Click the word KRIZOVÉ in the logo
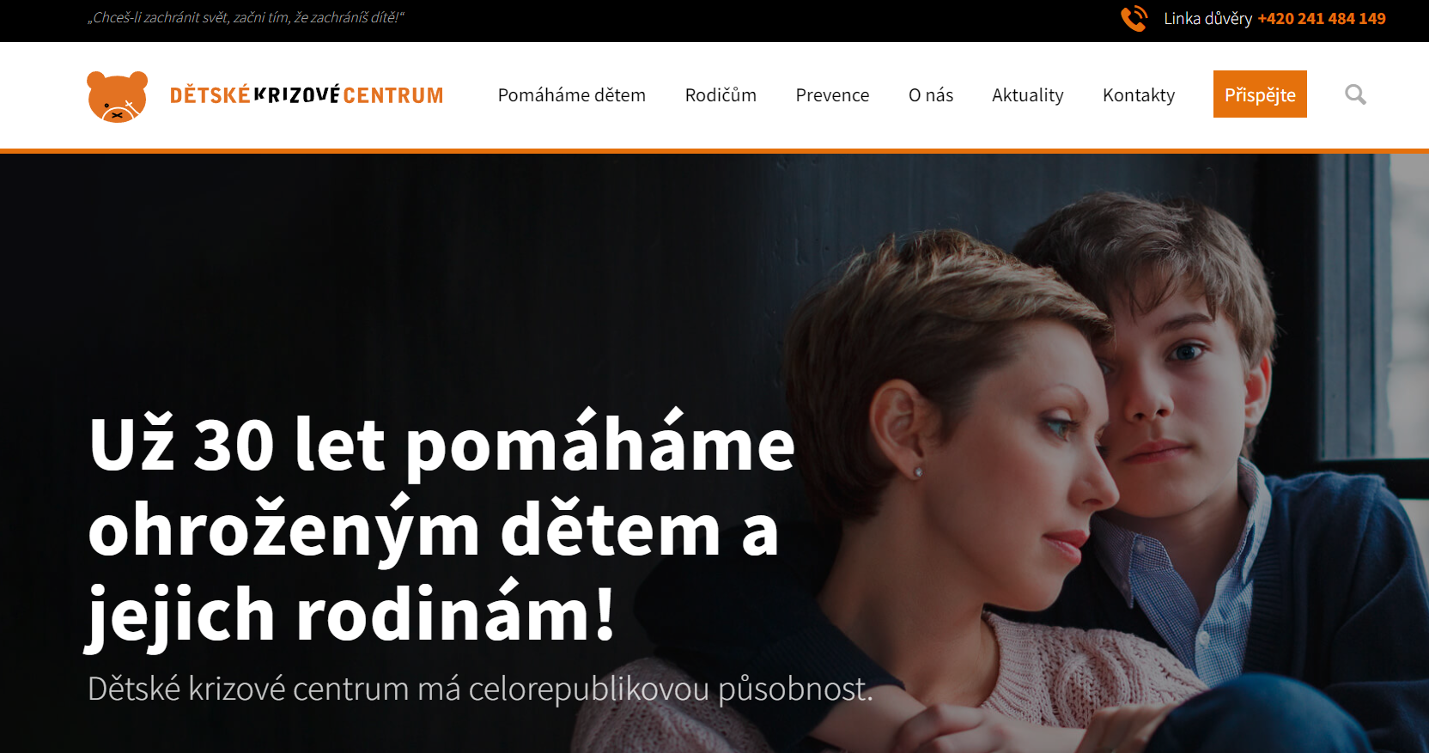 coord(296,94)
